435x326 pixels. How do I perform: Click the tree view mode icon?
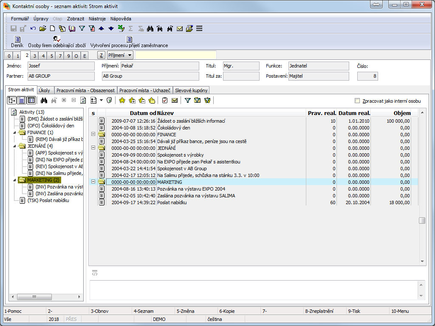click(x=12, y=100)
